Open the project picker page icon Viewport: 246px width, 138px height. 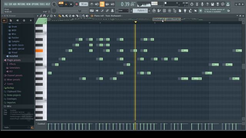coord(180,11)
